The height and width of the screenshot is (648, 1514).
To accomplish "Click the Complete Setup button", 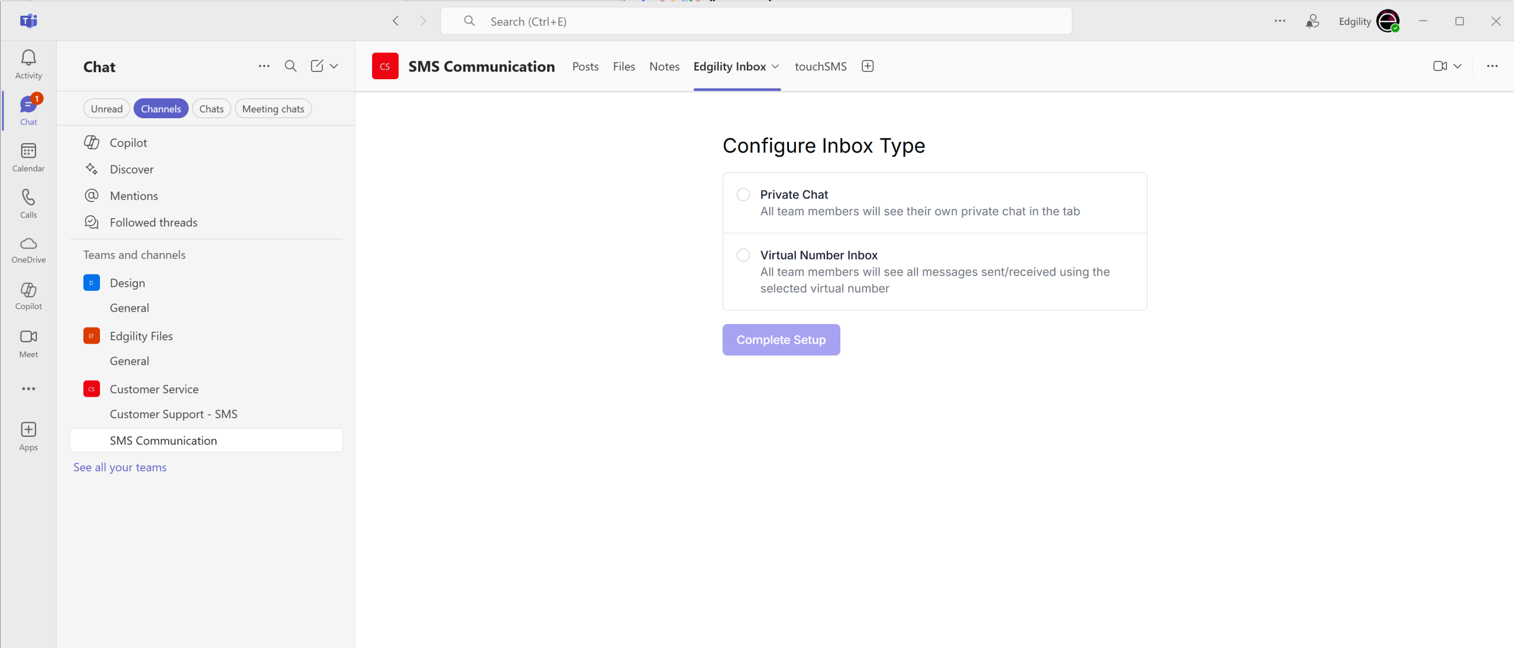I will [x=781, y=340].
